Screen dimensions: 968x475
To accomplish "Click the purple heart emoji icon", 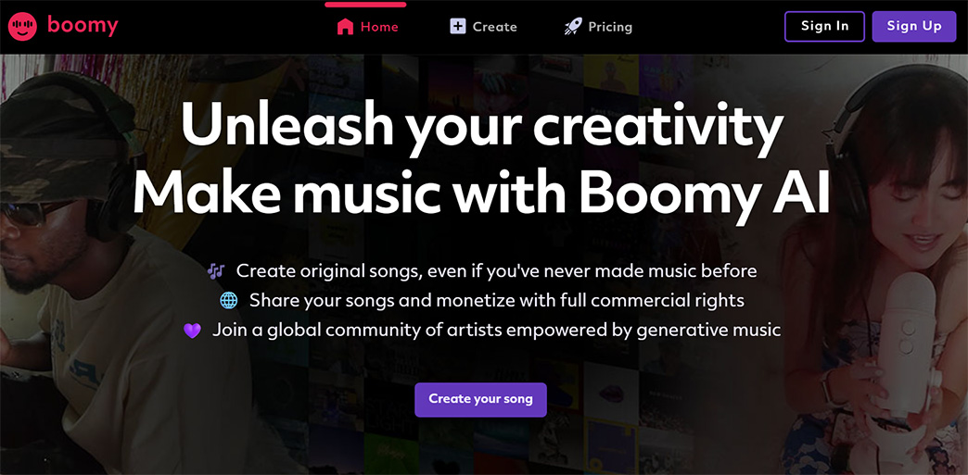I will [x=192, y=331].
